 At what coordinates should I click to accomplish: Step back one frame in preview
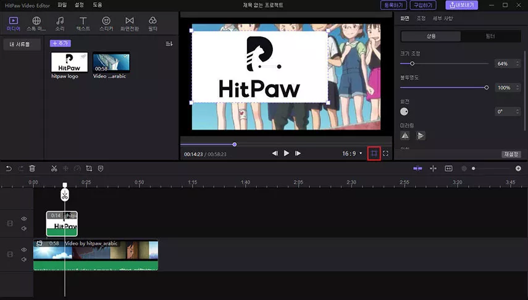coord(275,153)
